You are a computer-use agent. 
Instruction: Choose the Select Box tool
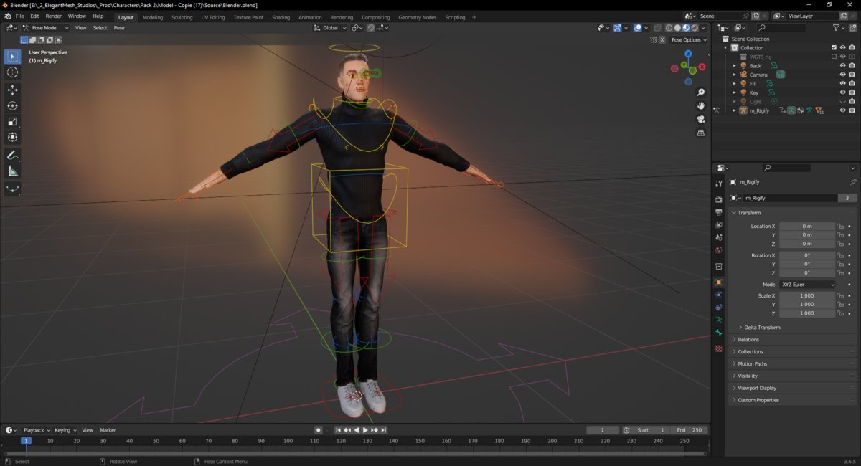point(12,57)
